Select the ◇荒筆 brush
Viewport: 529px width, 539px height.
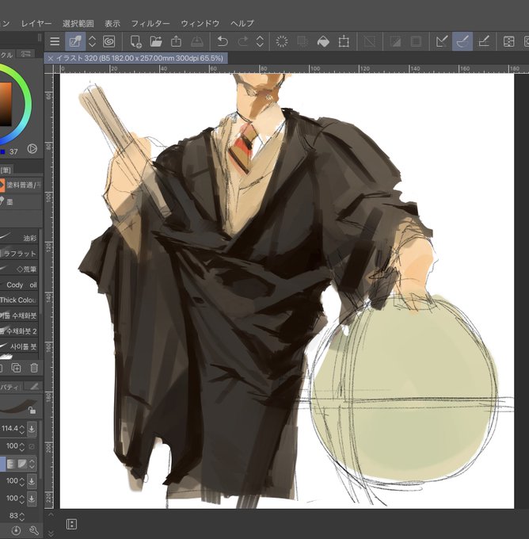tap(18, 269)
